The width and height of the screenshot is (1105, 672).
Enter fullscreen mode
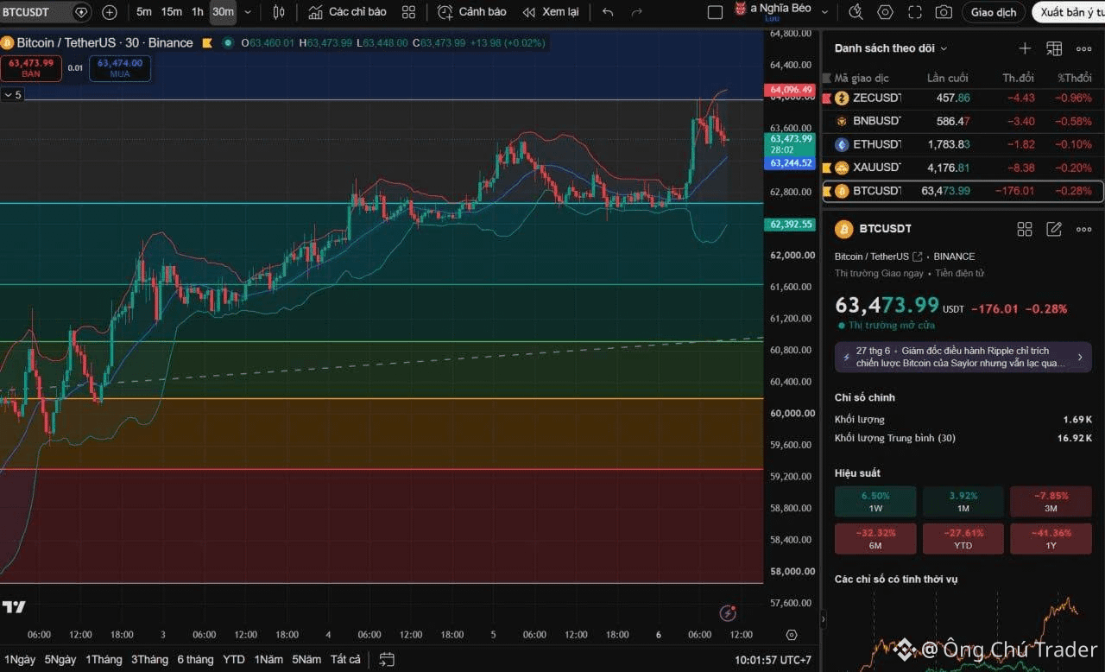point(915,12)
